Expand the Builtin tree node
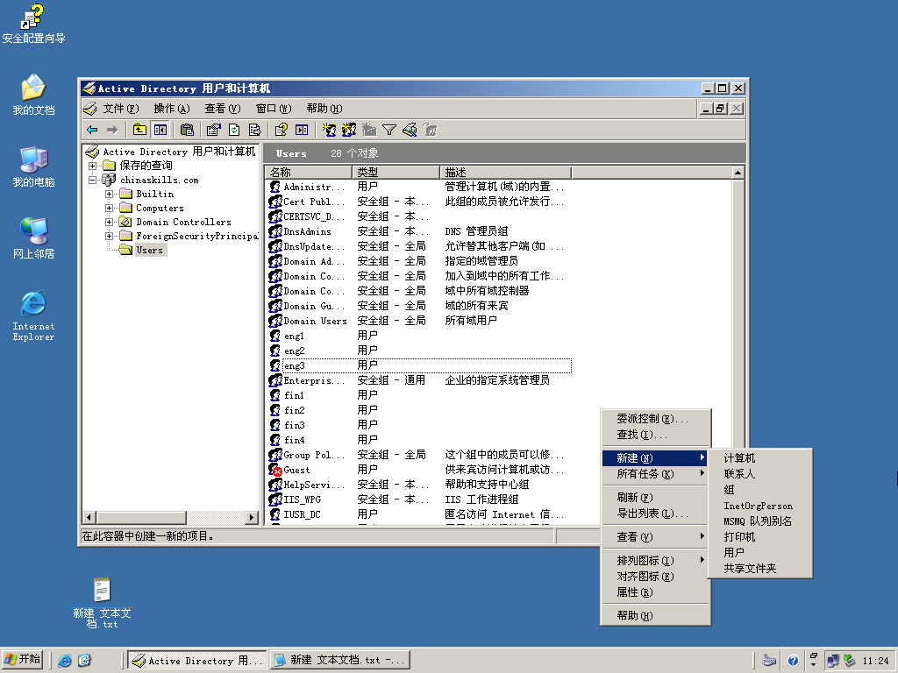Image resolution: width=898 pixels, height=673 pixels. pos(109,194)
